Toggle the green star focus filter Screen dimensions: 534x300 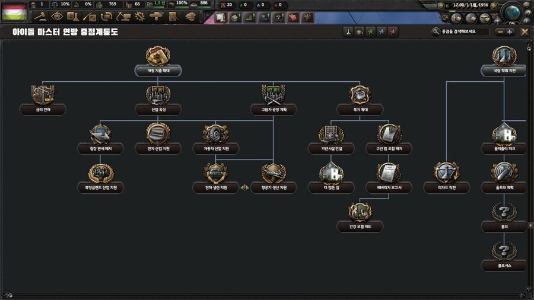tap(371, 31)
